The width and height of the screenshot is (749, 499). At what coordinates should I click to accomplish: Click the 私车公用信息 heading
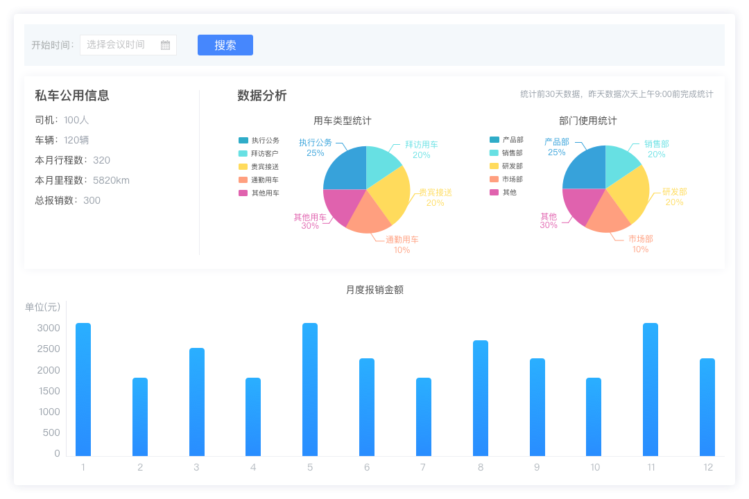tap(72, 96)
